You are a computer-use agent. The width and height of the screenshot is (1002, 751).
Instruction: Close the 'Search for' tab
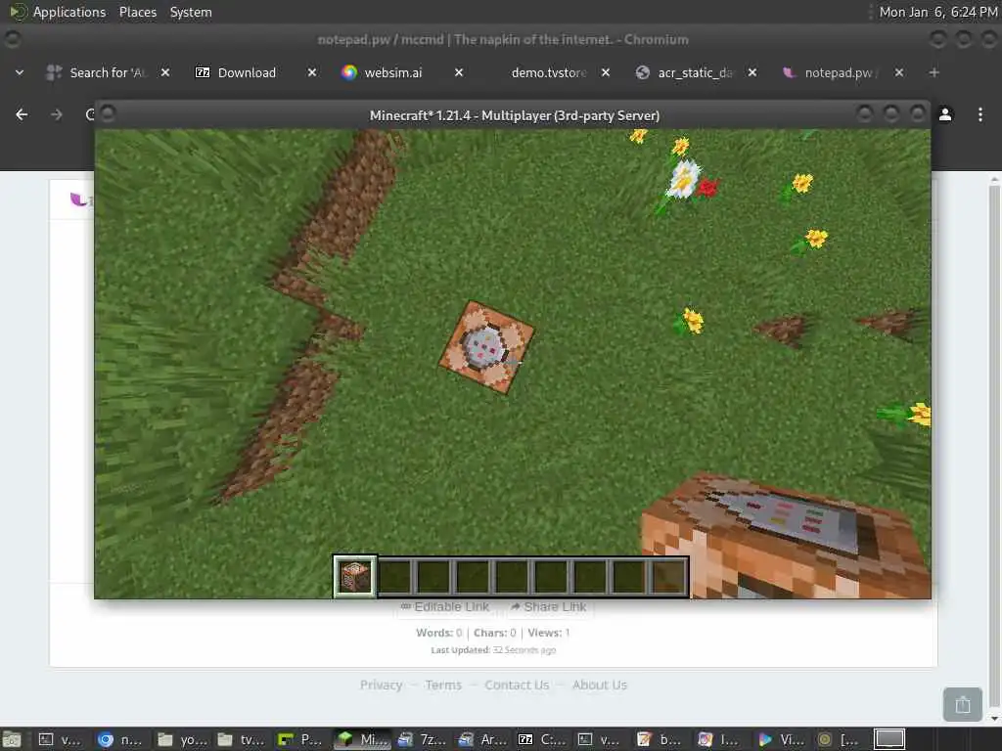[164, 72]
